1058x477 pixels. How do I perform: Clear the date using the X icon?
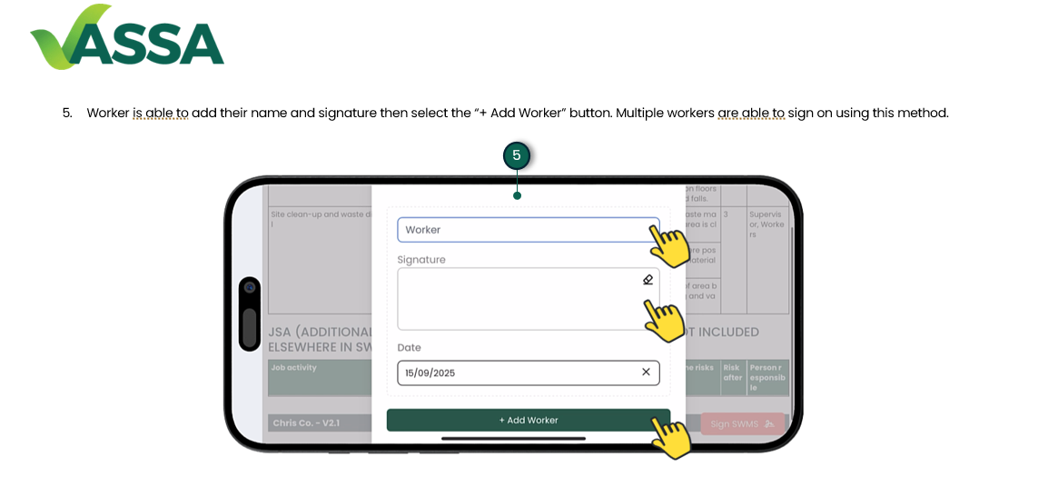tap(646, 372)
